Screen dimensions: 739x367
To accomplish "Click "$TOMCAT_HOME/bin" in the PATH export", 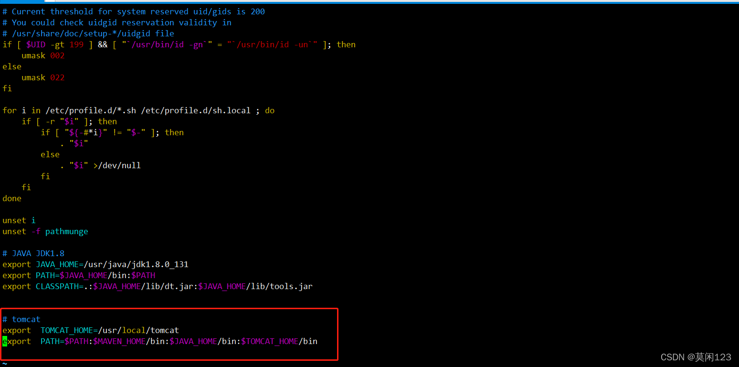I will 279,341.
